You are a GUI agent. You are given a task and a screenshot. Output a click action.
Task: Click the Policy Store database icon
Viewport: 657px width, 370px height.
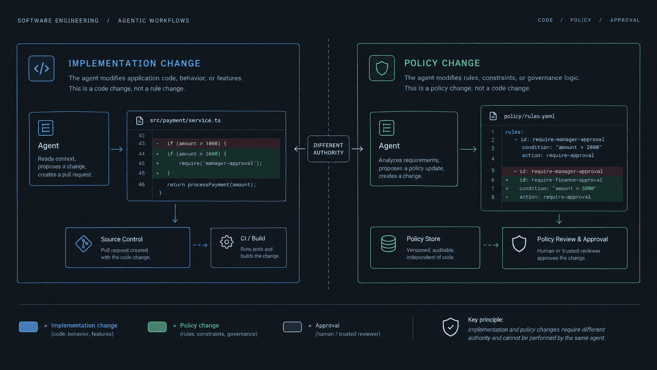388,244
